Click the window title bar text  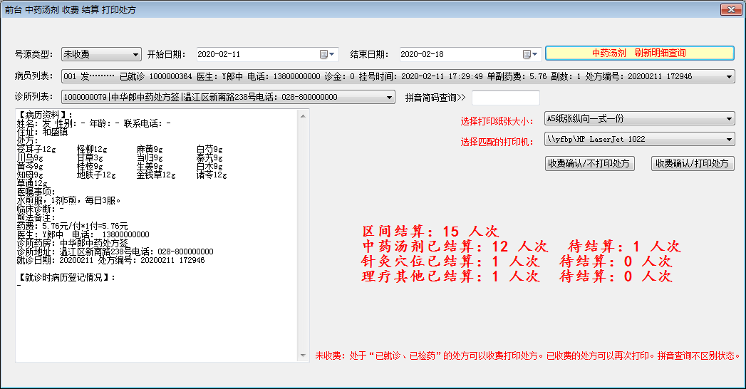point(70,10)
